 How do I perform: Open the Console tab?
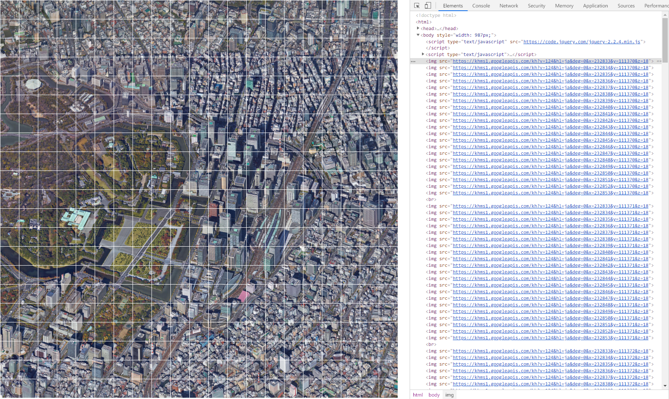click(x=481, y=6)
